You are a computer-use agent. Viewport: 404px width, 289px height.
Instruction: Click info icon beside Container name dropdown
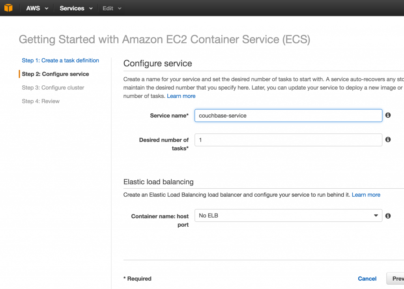coord(388,216)
